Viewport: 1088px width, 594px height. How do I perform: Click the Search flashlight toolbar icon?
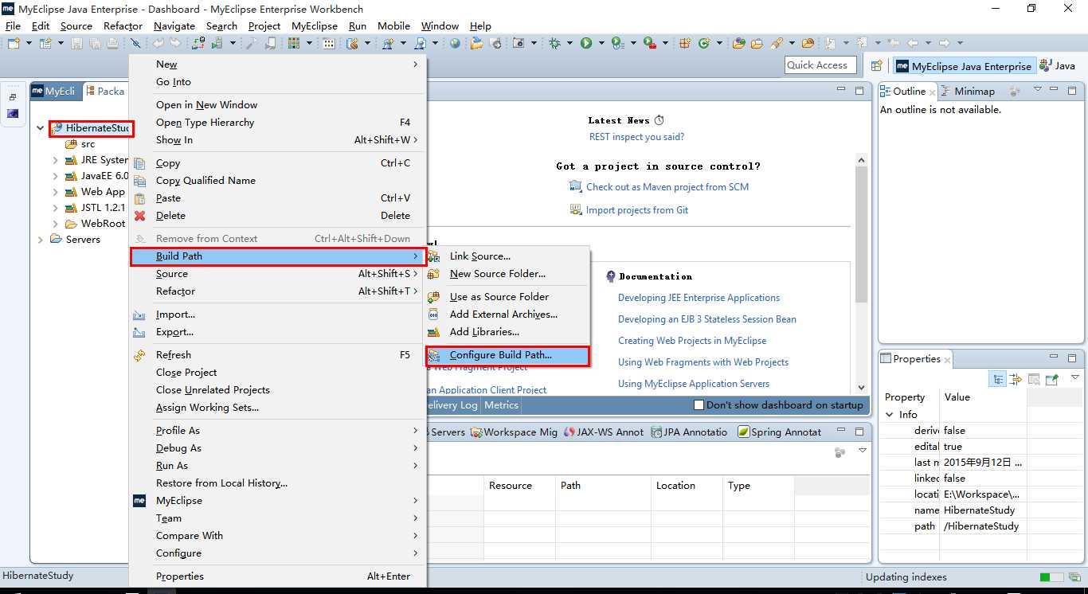pos(777,43)
